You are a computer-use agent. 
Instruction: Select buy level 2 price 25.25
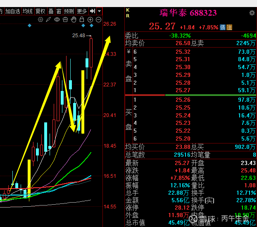tap(183, 108)
